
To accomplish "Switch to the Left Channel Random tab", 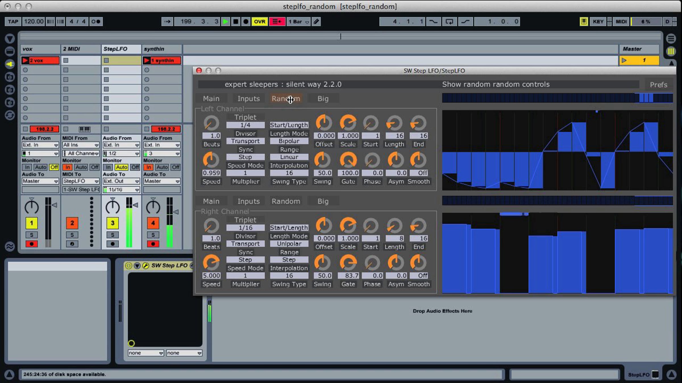I will [x=286, y=98].
